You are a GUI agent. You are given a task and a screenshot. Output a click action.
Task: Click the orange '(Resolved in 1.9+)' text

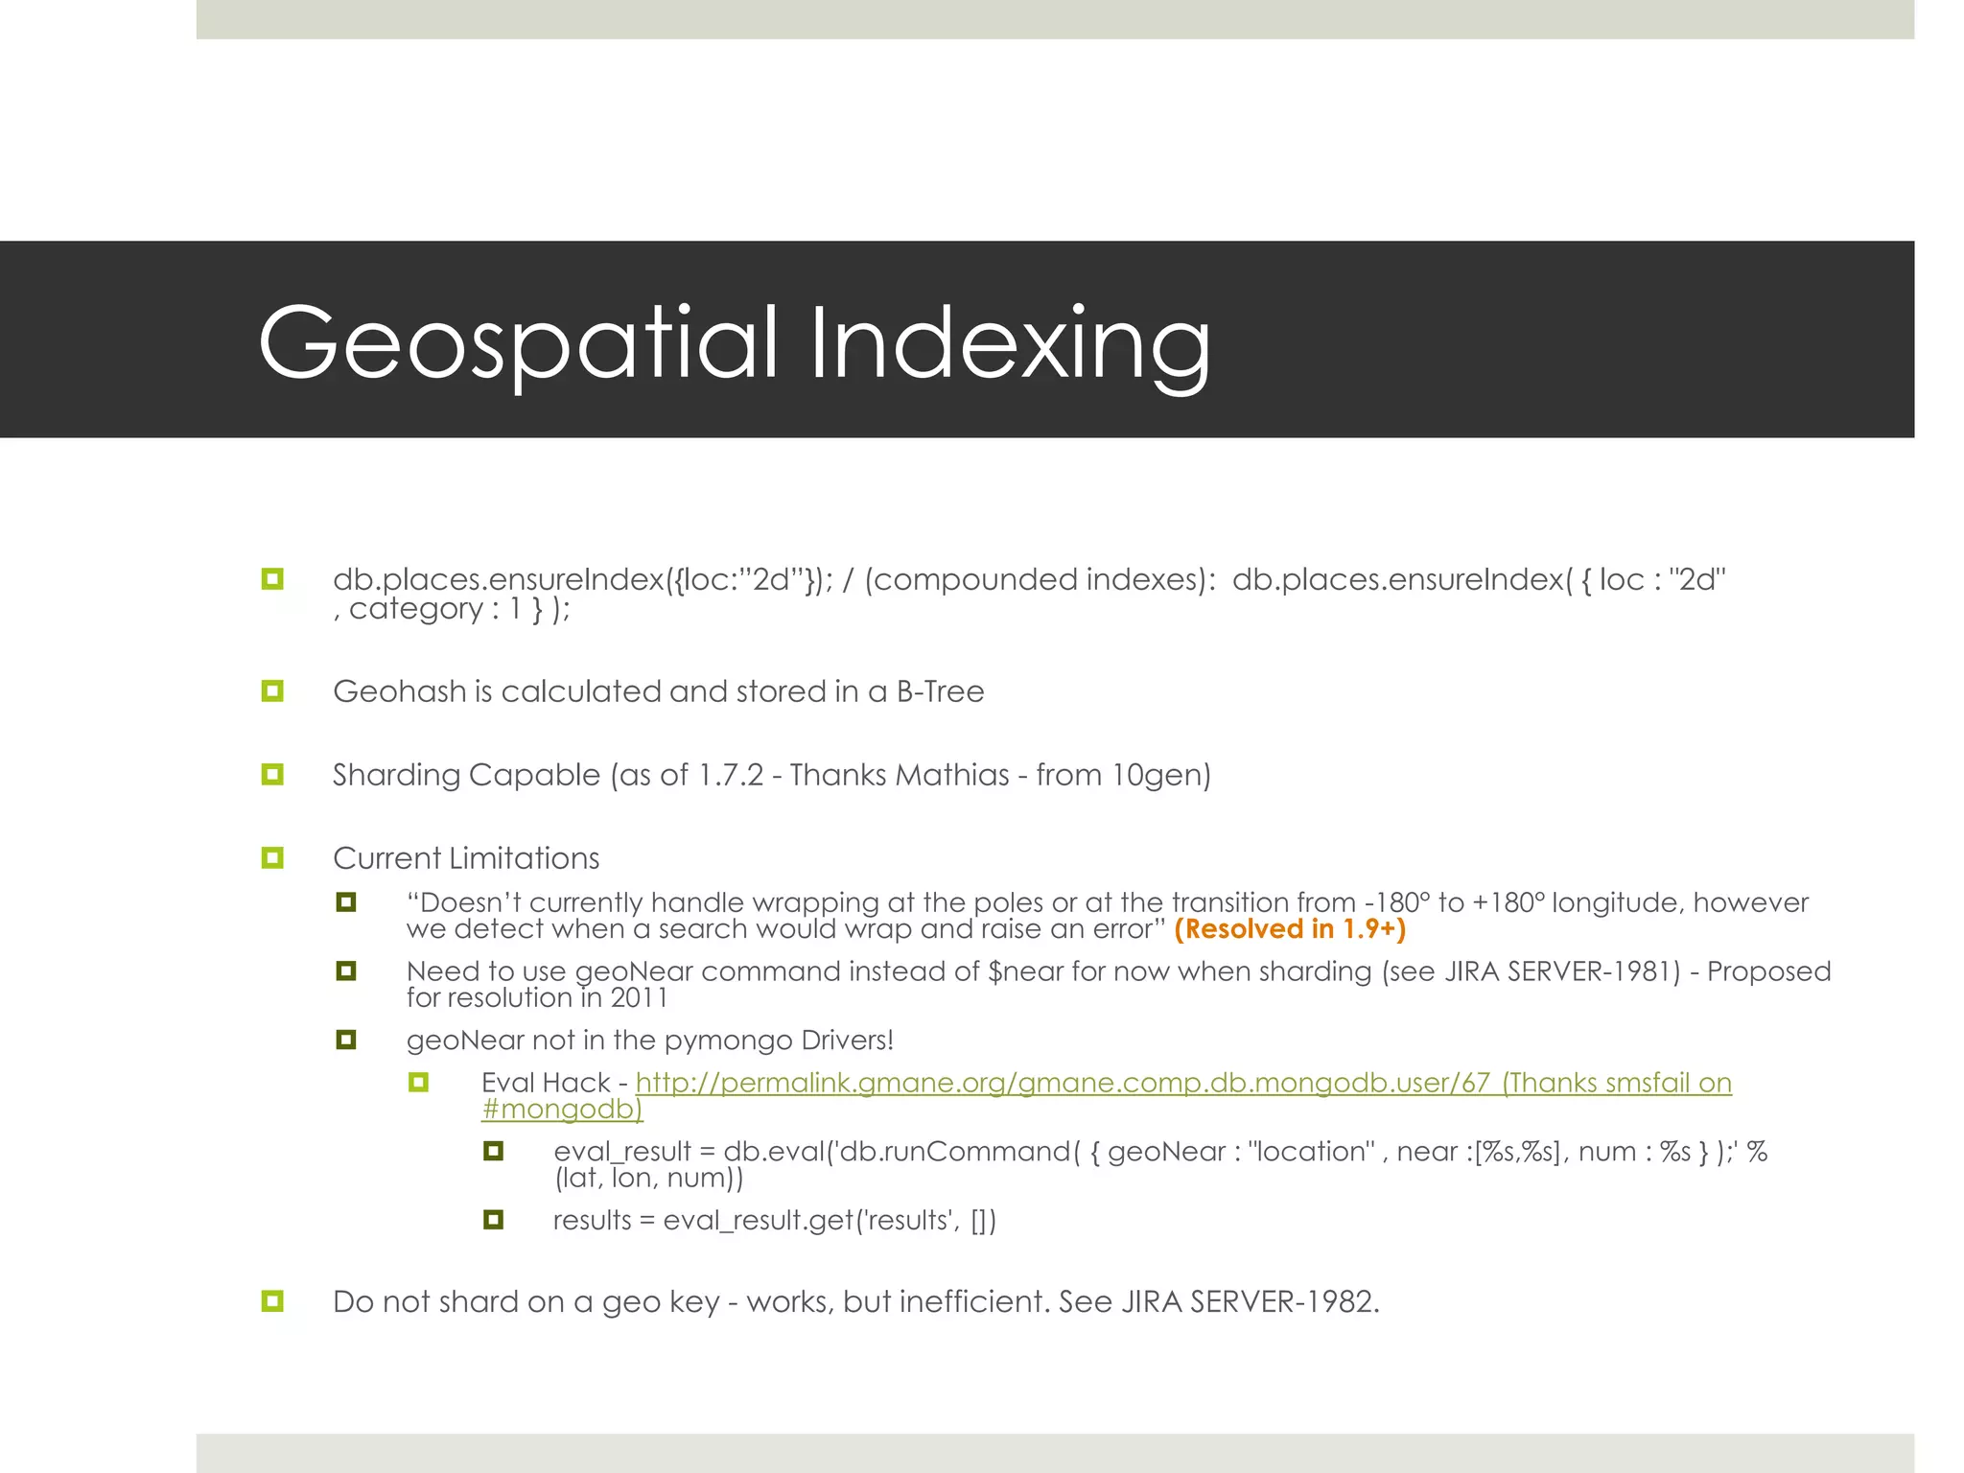pos(1290,929)
